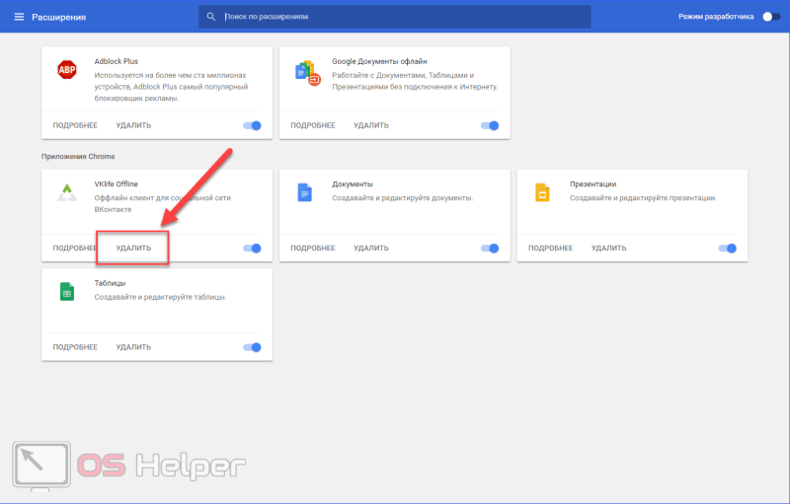The height and width of the screenshot is (504, 790).
Task: Click the search magnifier icon
Action: pos(211,17)
